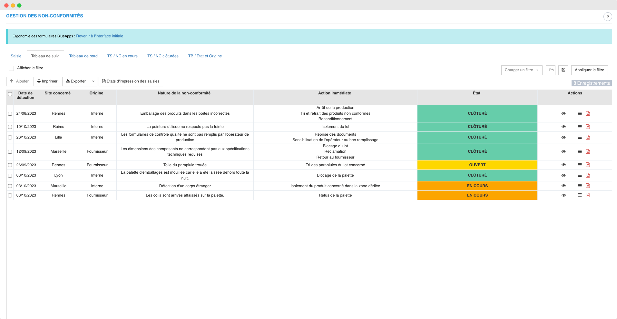Open the help question mark icon
The width and height of the screenshot is (617, 319).
point(608,17)
